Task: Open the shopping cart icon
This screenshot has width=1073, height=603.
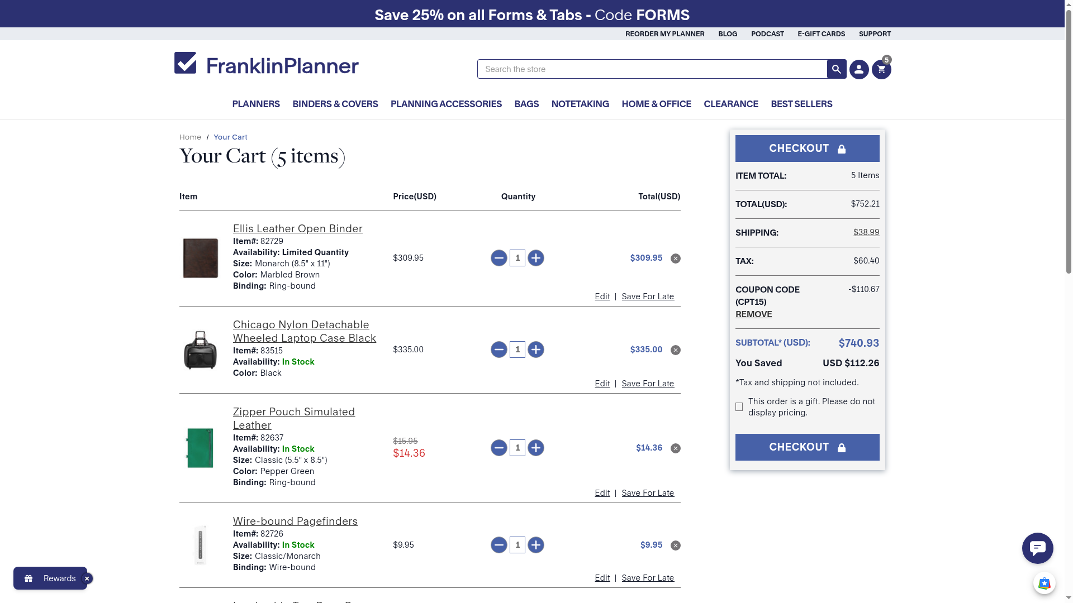Action: click(x=881, y=70)
